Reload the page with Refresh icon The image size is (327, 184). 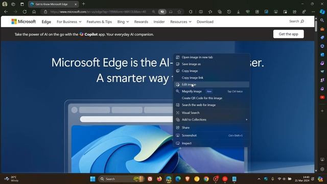pyautogui.click(x=25, y=12)
